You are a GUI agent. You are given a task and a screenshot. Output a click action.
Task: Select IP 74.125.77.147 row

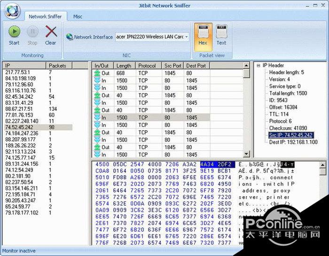click(39, 158)
